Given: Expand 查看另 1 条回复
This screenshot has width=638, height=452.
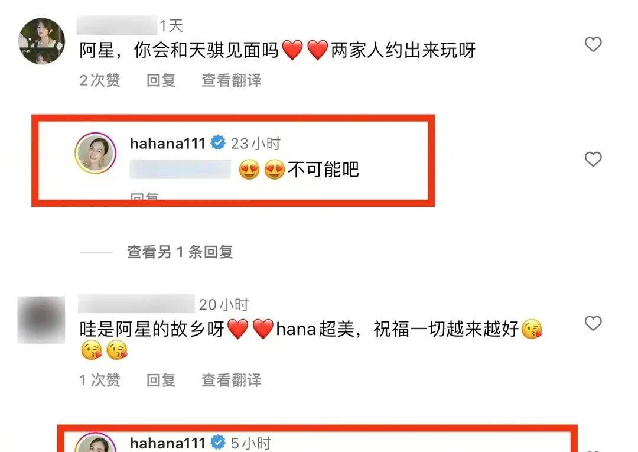Looking at the screenshot, I should [x=180, y=252].
